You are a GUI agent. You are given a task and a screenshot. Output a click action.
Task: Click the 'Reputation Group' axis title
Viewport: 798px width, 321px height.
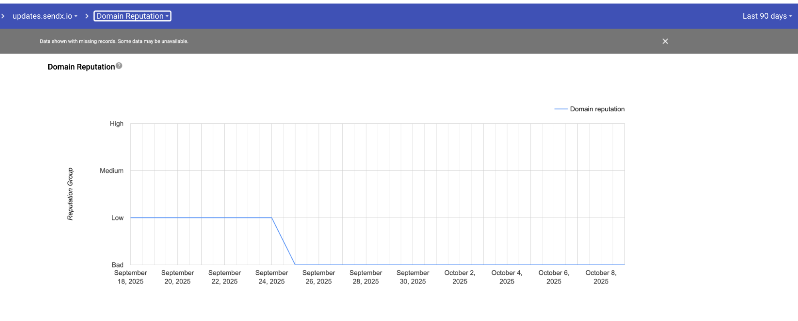click(x=70, y=194)
